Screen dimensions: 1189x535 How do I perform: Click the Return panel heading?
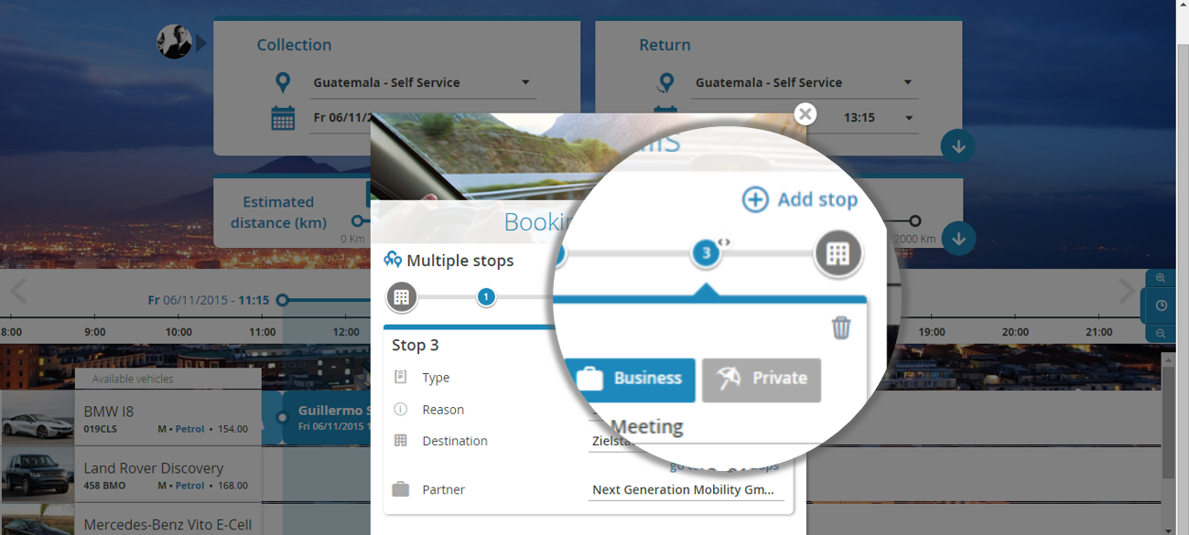(665, 45)
